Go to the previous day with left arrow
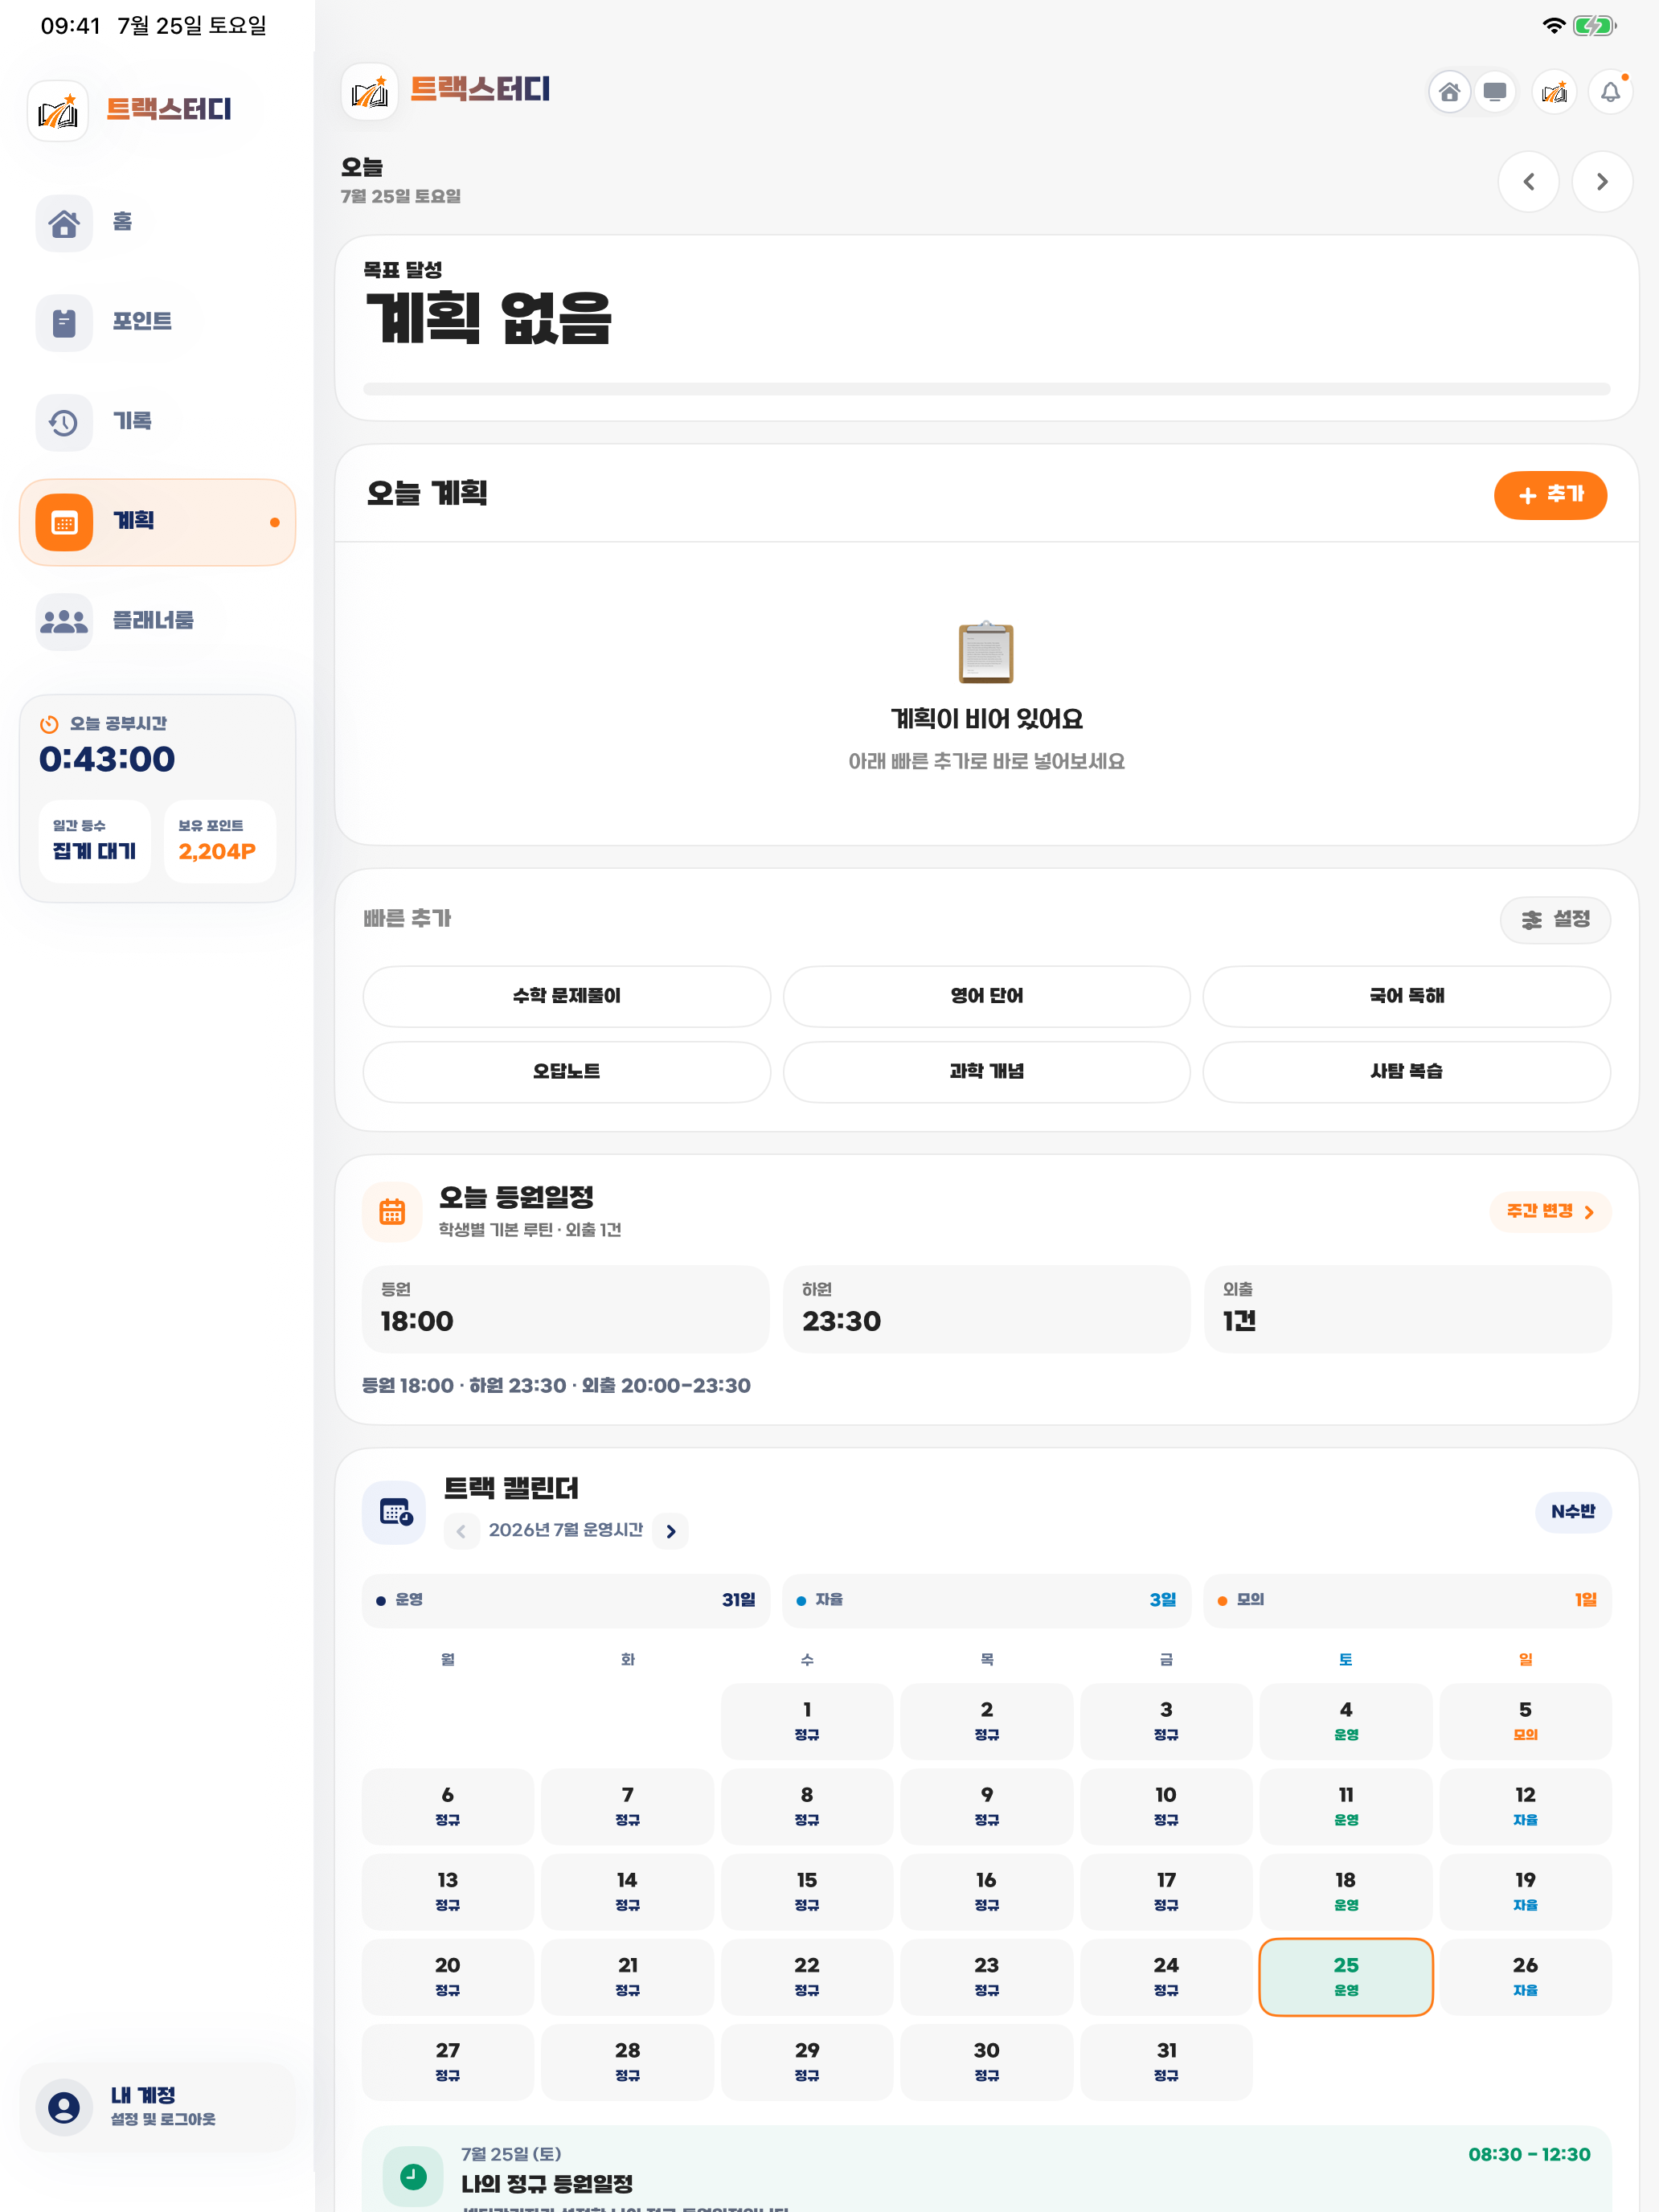The height and width of the screenshot is (2212, 1659). (x=1528, y=182)
